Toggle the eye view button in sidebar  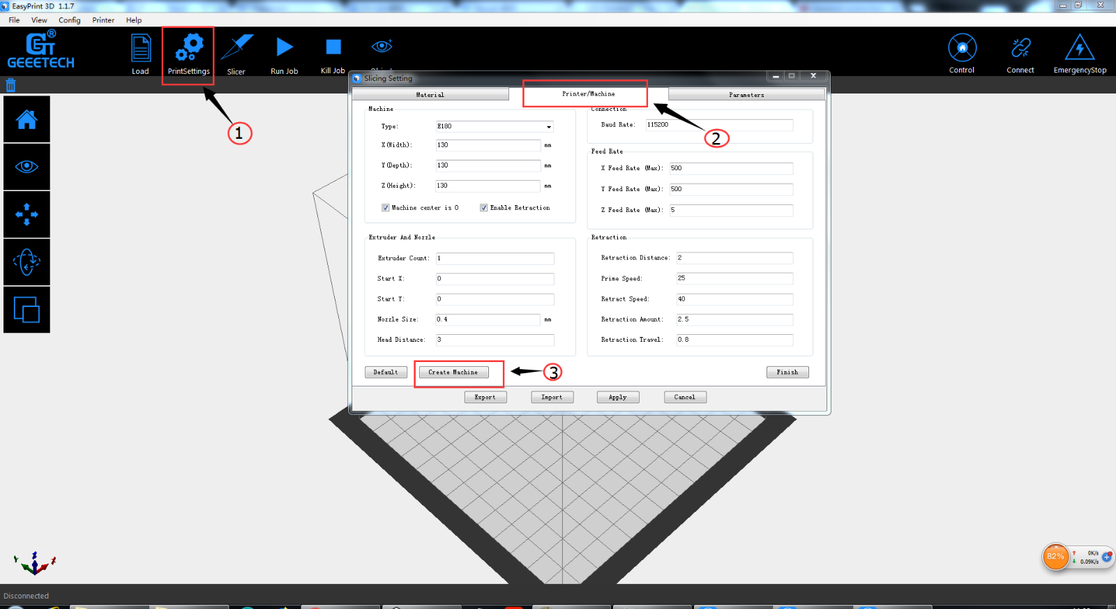[27, 167]
